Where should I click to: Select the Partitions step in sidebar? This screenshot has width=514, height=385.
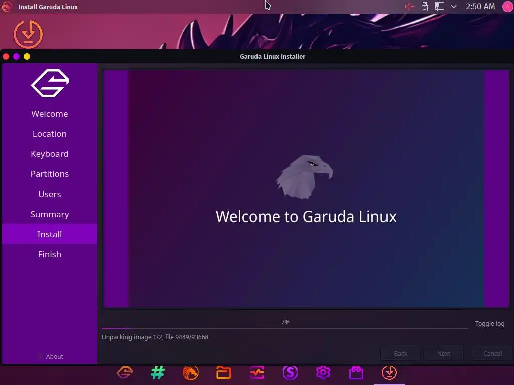coord(50,174)
